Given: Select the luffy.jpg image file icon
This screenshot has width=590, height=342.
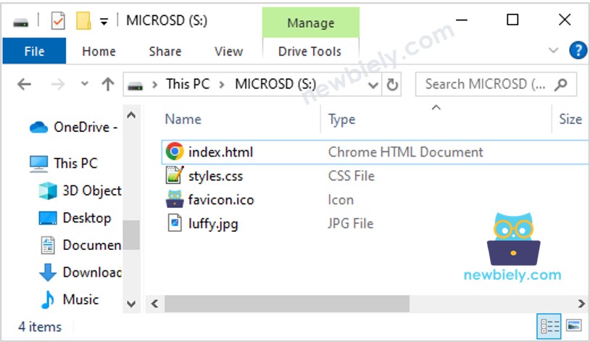Looking at the screenshot, I should 174,224.
